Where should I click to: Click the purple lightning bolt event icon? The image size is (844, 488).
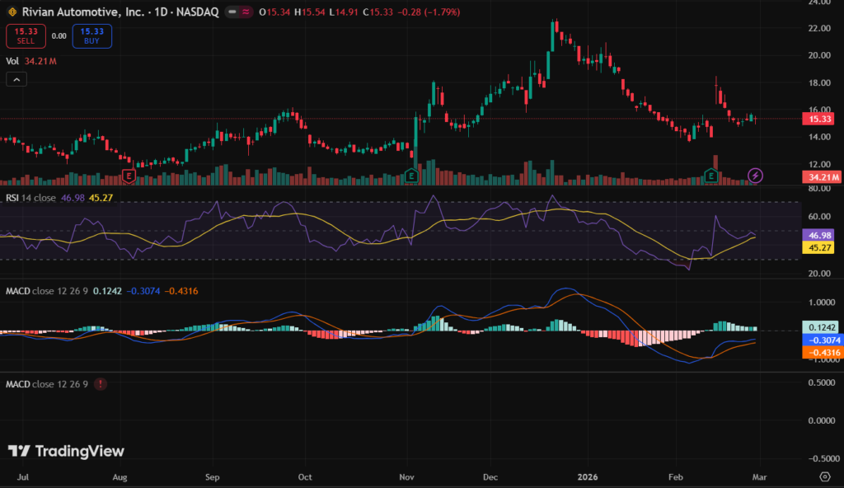pyautogui.click(x=756, y=176)
